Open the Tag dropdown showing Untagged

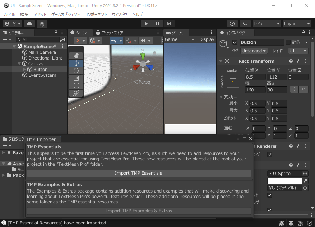coord(254,51)
